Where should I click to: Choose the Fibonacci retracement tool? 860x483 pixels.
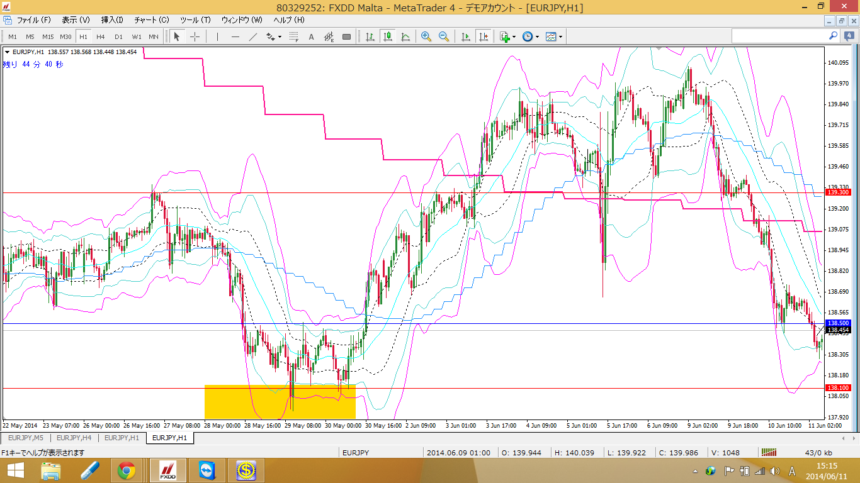pos(293,36)
